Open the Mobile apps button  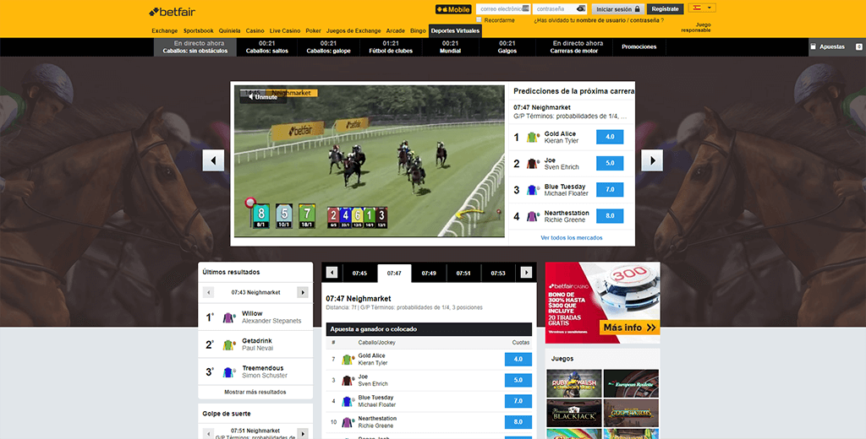coord(453,9)
